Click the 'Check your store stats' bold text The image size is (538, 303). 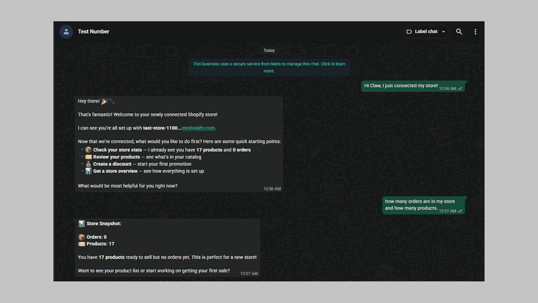pyautogui.click(x=118, y=150)
